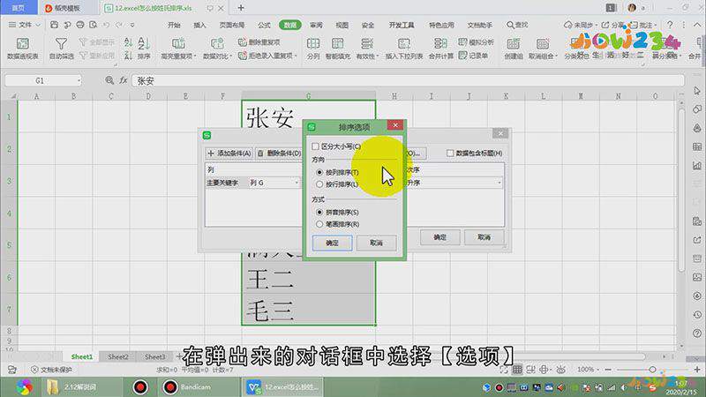The image size is (706, 397).
Task: Click the Windows start orb
Action: click(24, 386)
